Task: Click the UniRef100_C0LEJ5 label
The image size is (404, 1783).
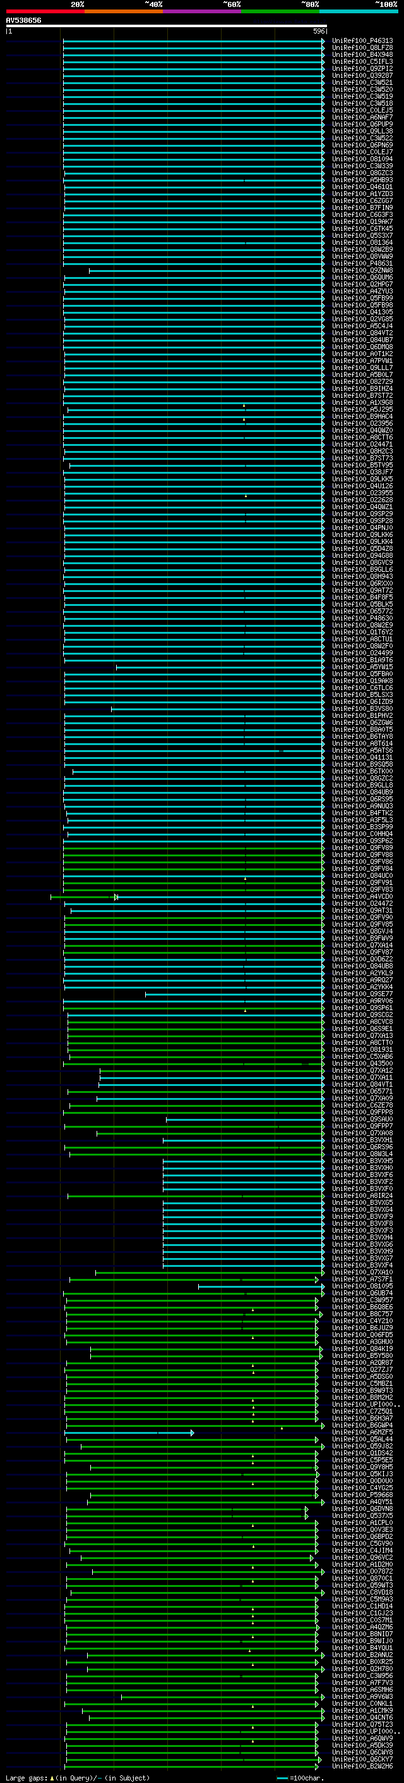Action: [x=362, y=110]
